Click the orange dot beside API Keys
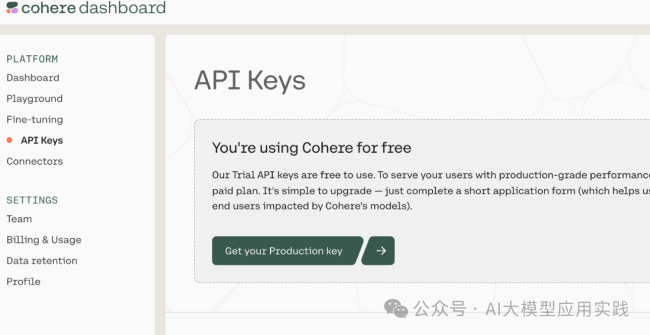650x335 pixels. click(x=9, y=140)
